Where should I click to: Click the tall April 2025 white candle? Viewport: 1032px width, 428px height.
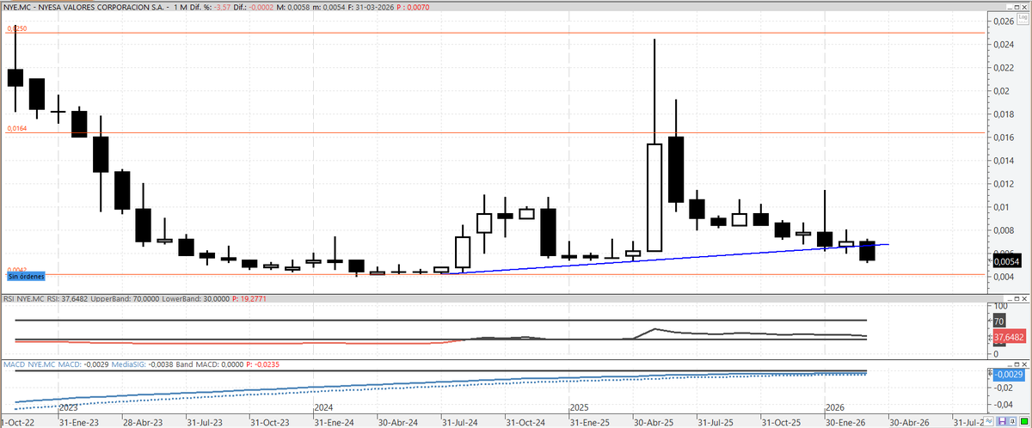[654, 197]
